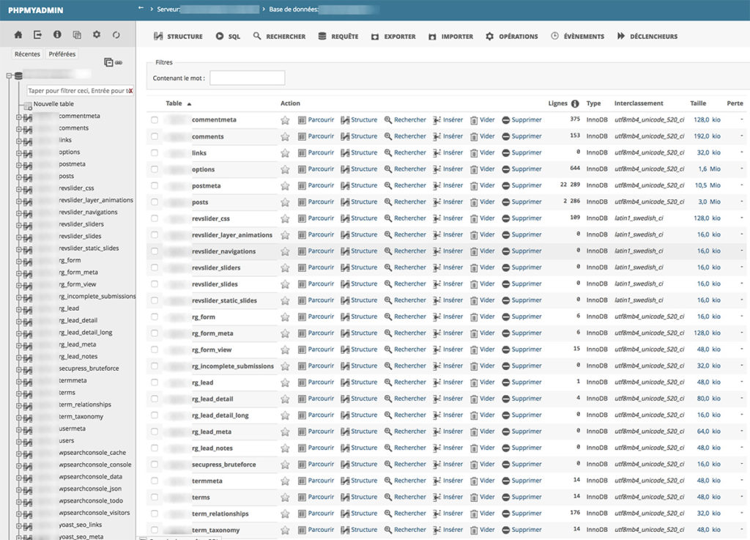Open the MySQL documentation copy icon

click(x=77, y=35)
